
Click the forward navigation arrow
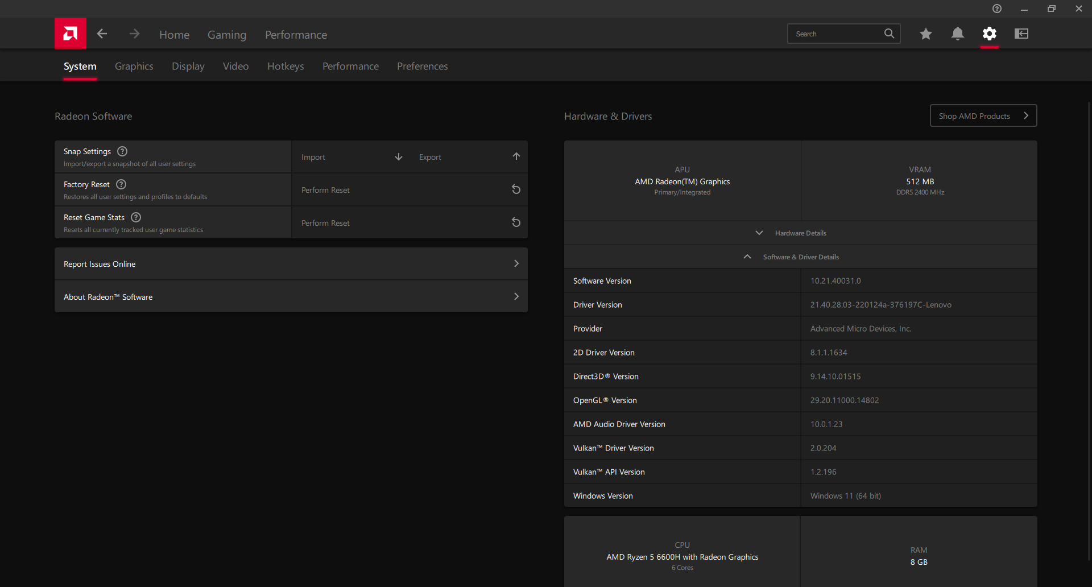[134, 34]
